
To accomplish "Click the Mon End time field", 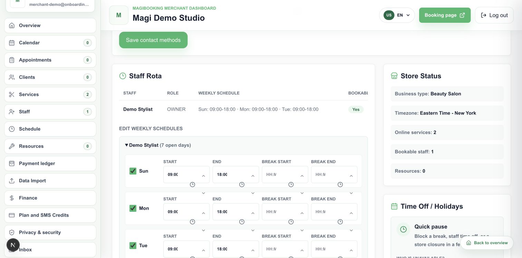I will click(x=236, y=212).
